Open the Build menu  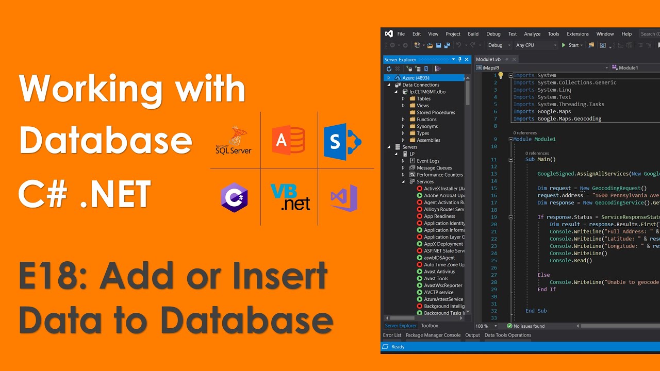point(473,34)
